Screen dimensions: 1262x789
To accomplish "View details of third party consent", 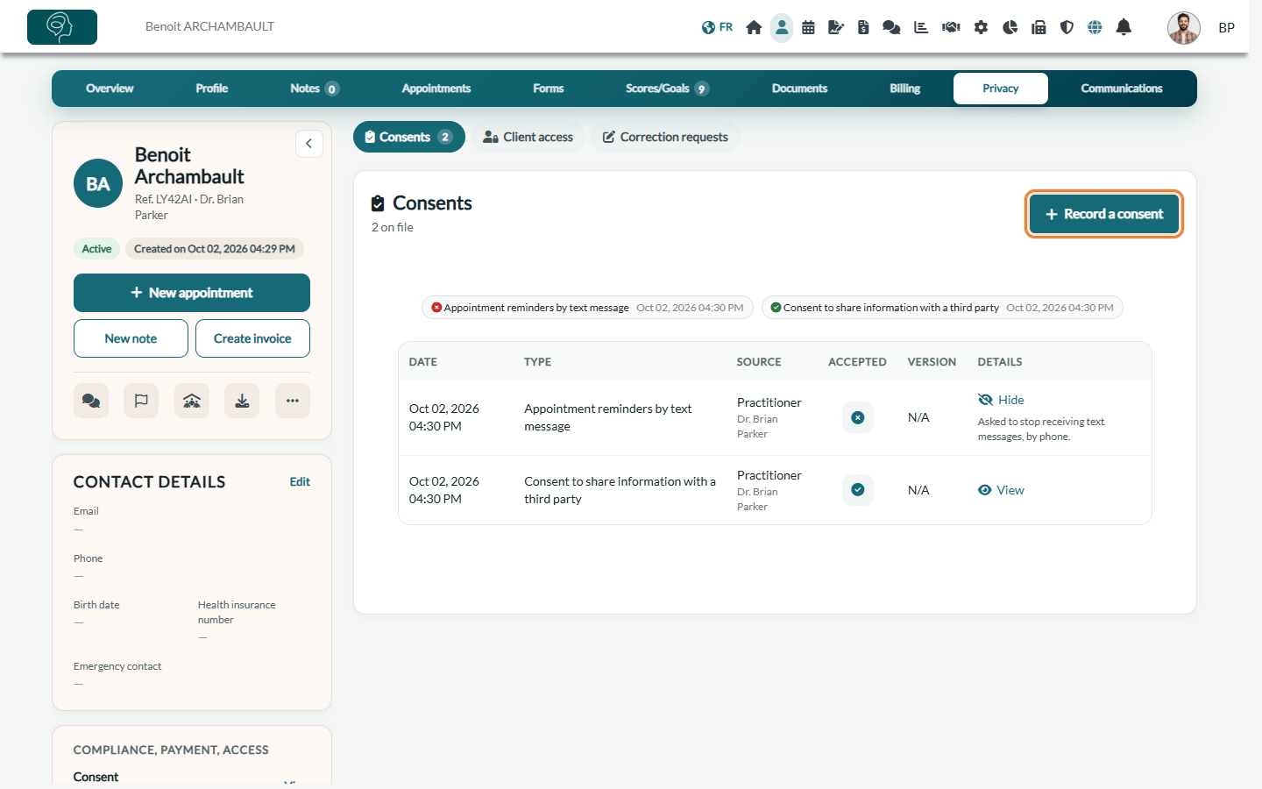I will pos(1001,490).
